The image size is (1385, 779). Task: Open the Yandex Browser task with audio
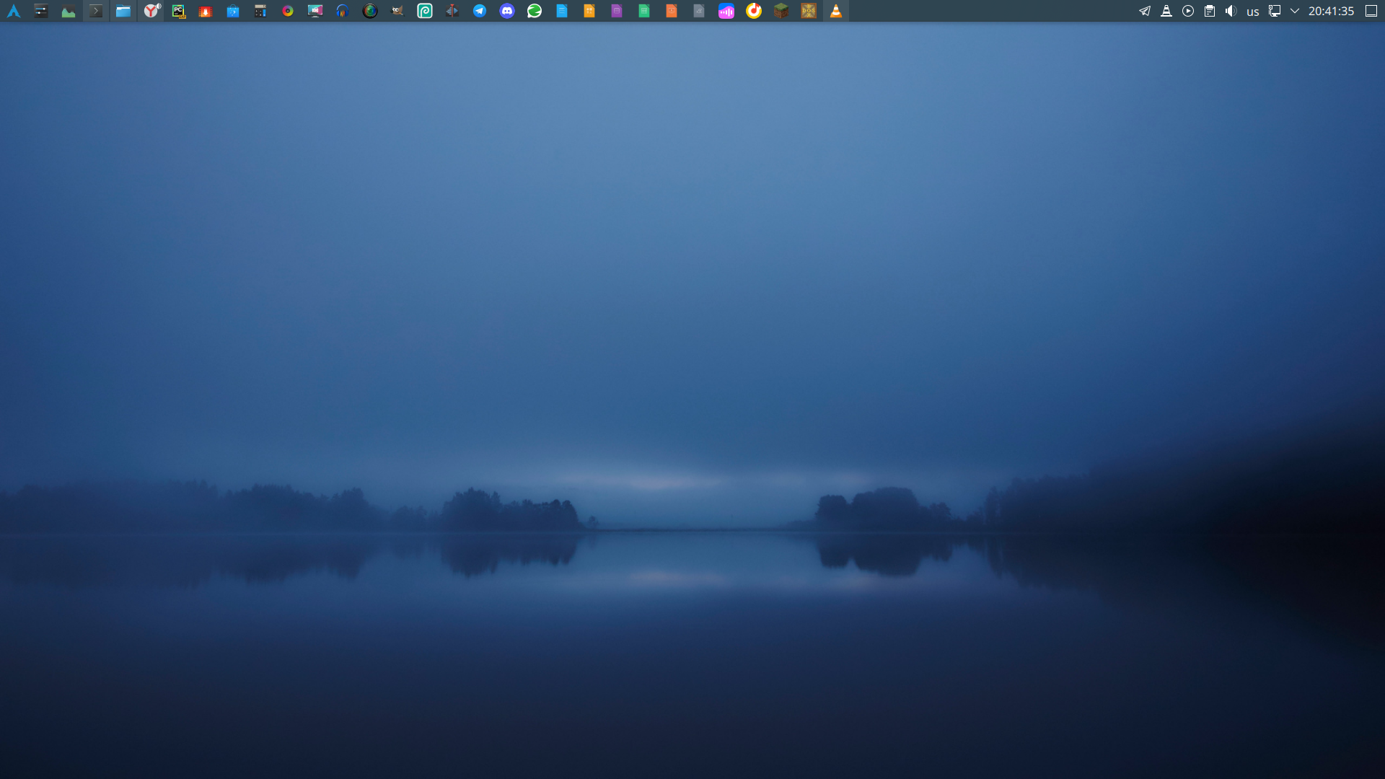pyautogui.click(x=151, y=11)
